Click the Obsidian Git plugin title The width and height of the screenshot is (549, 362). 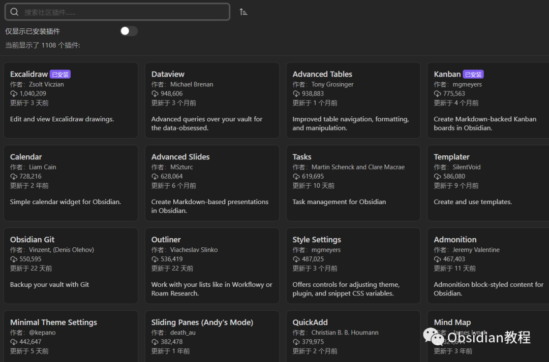[x=32, y=240]
